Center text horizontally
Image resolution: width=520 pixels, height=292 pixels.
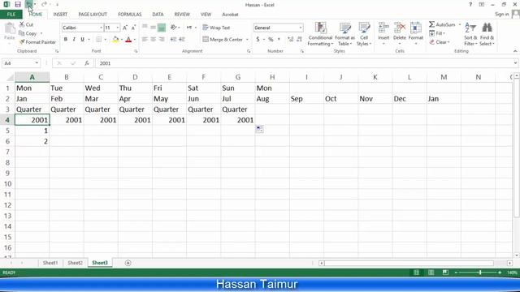(x=153, y=40)
